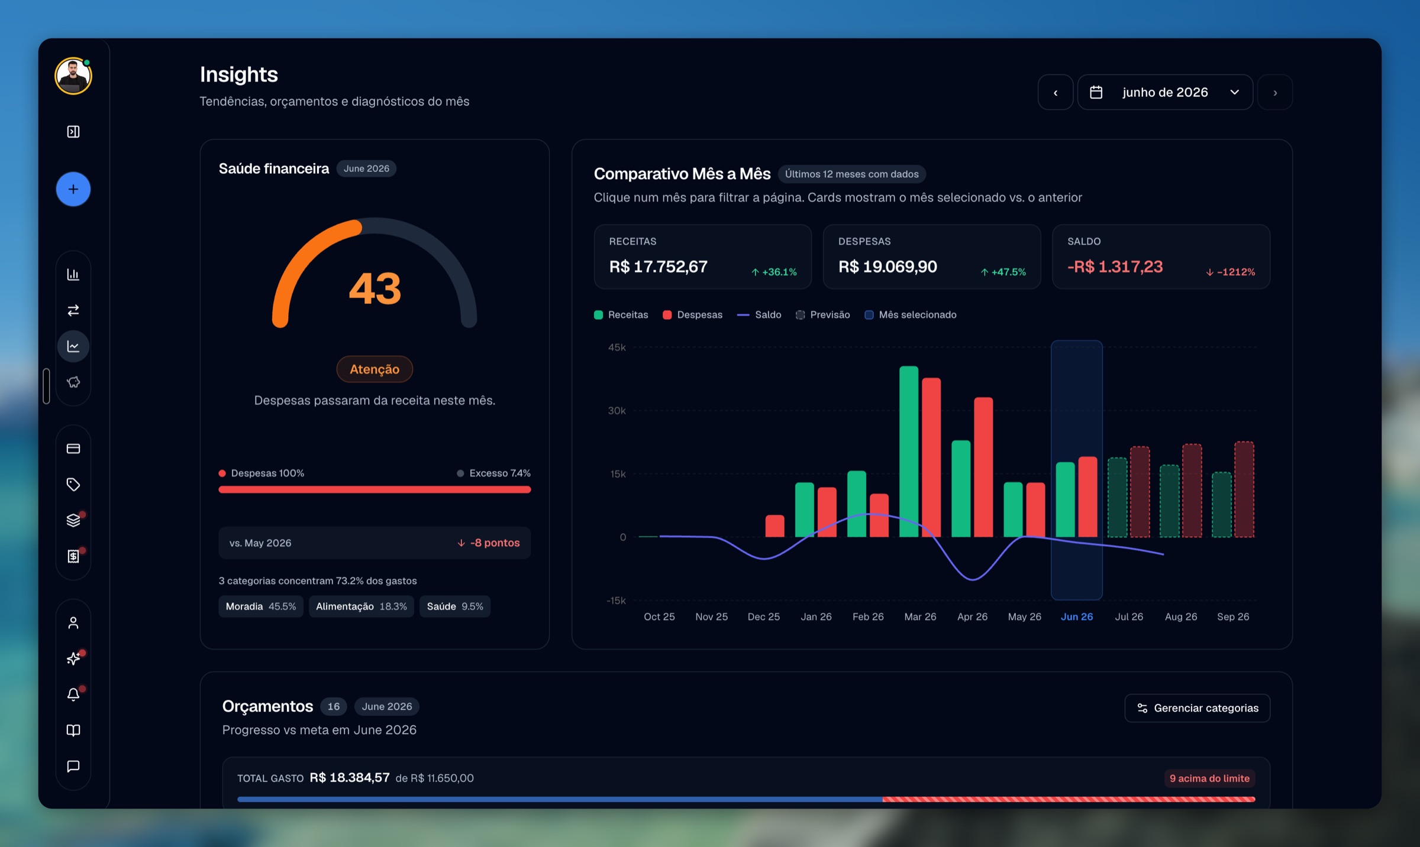
Task: Click the SALDO -R$ 1.317,23 card
Action: [1161, 257]
